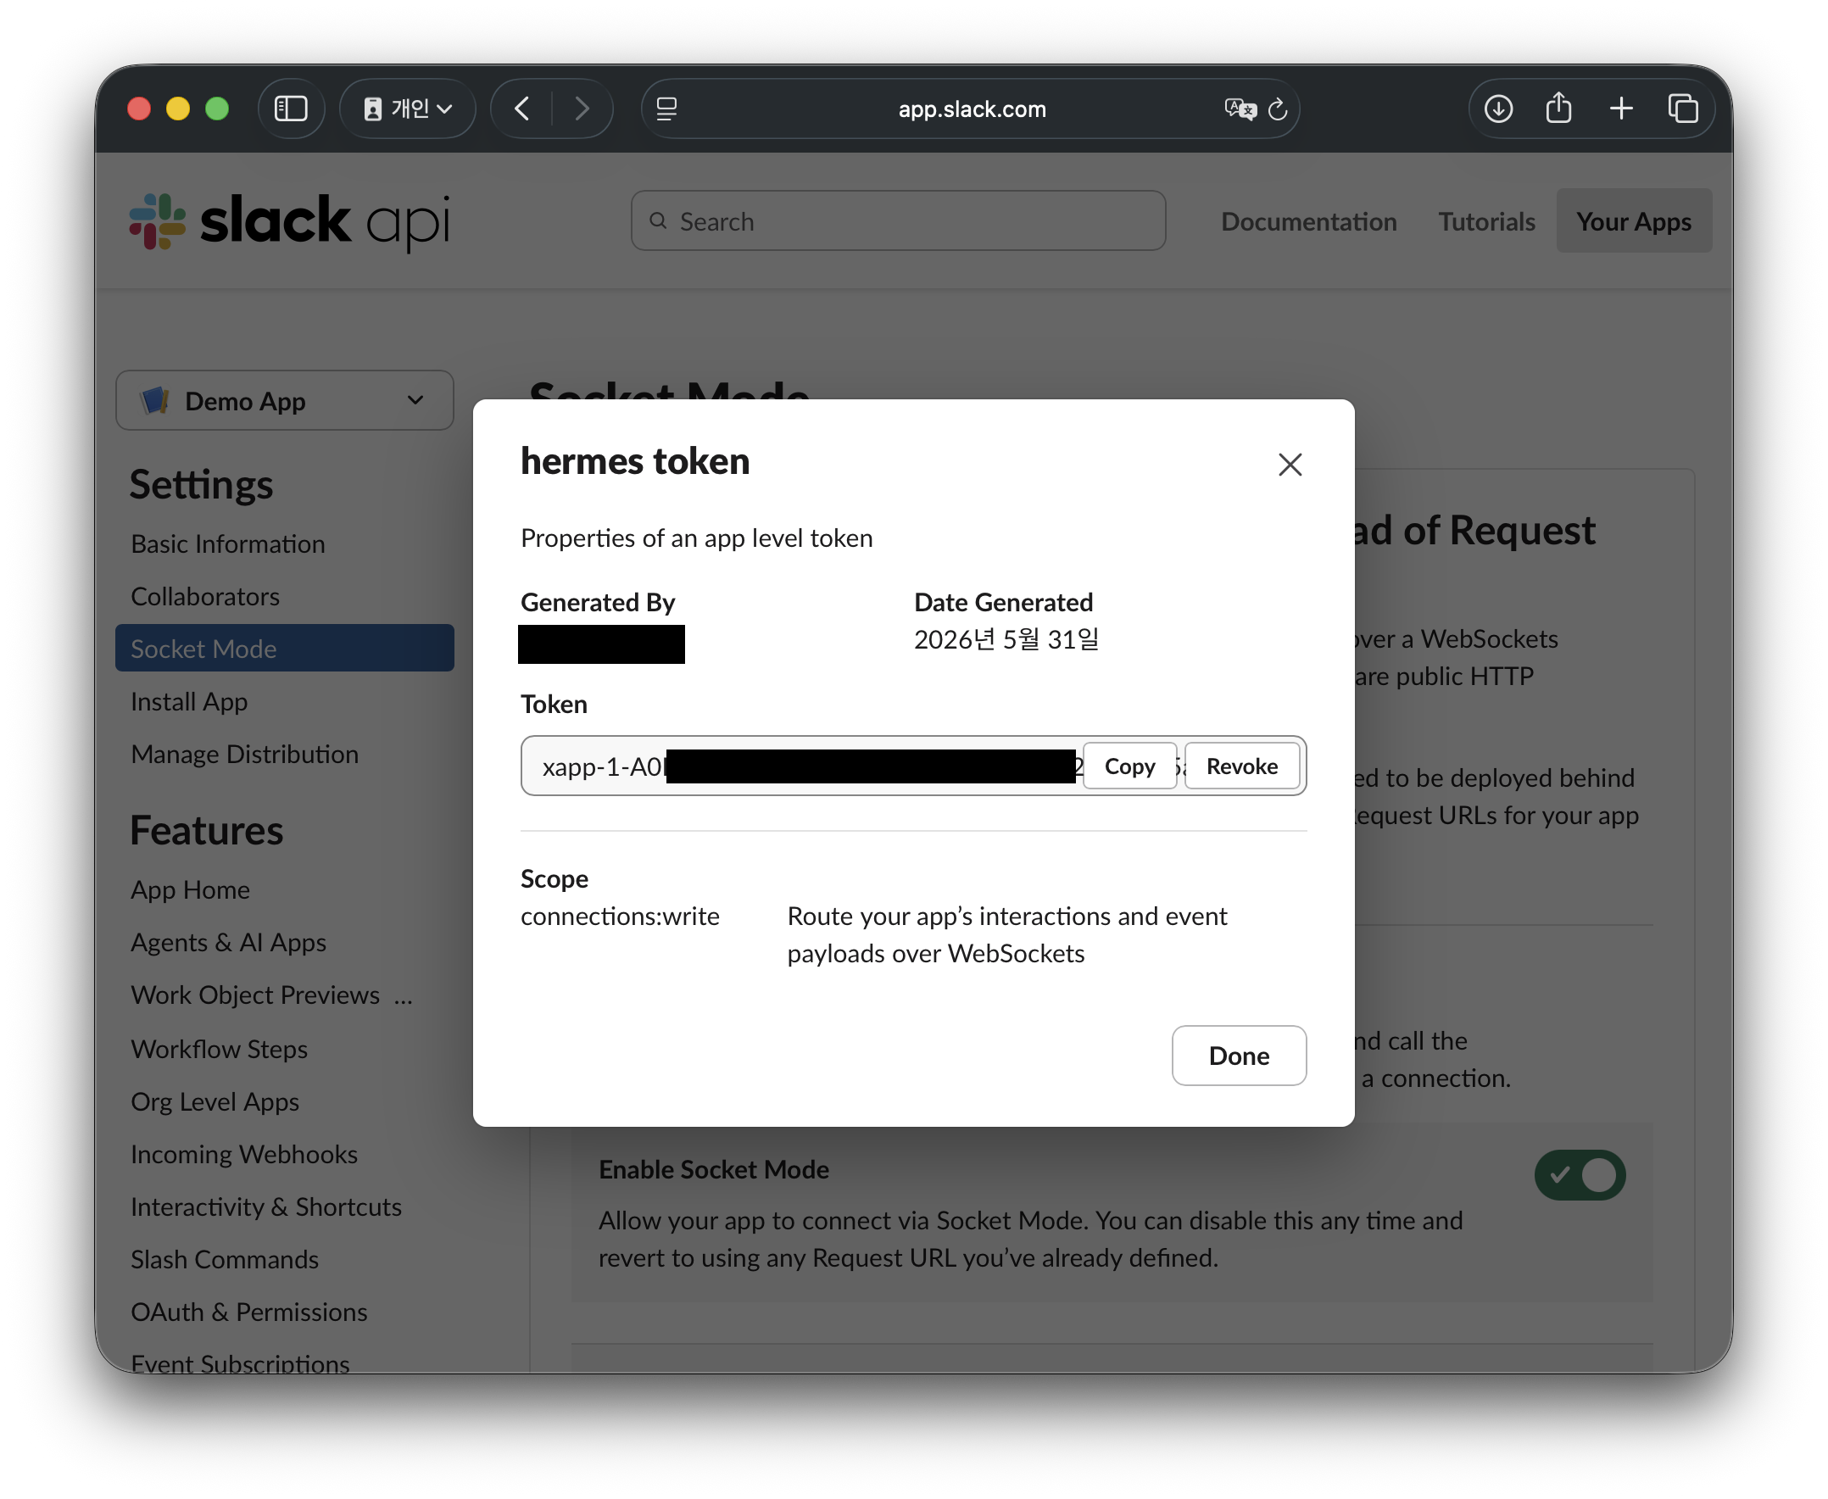Revoke the hermes token
The image size is (1828, 1499).
point(1241,766)
